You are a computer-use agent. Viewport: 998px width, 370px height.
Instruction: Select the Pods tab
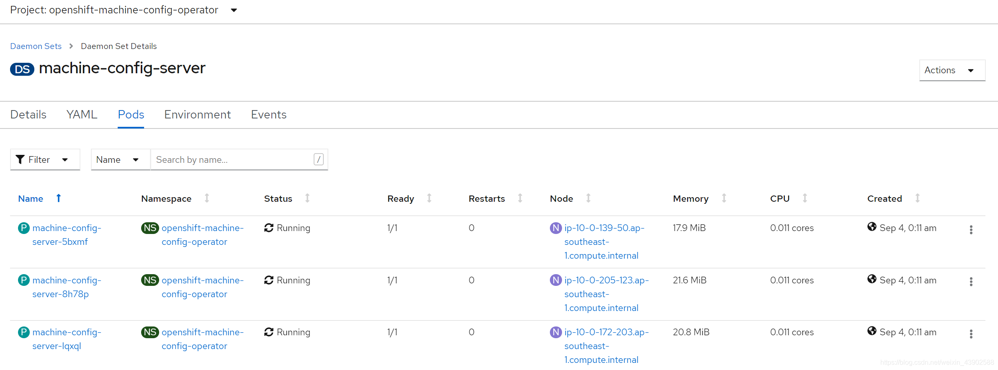(131, 115)
